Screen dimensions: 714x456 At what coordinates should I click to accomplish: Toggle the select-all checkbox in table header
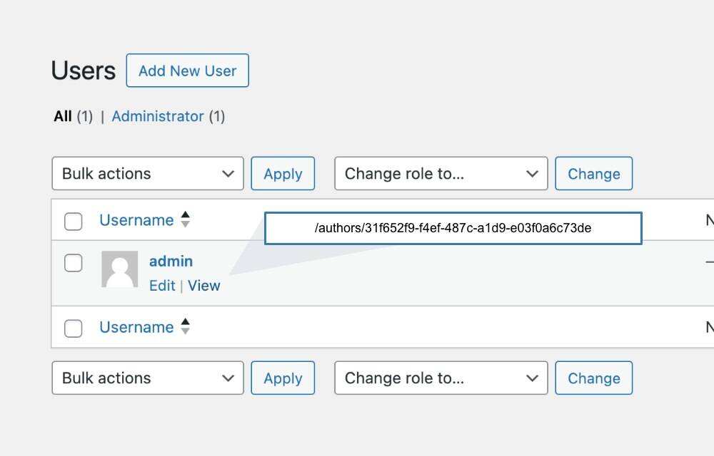pyautogui.click(x=74, y=221)
